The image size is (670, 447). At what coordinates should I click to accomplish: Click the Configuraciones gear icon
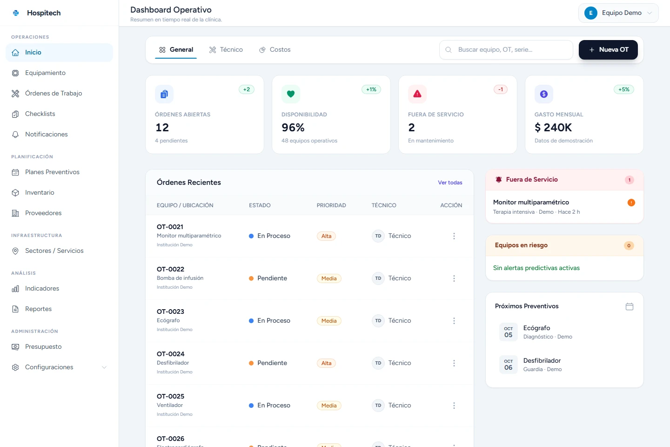[15, 367]
